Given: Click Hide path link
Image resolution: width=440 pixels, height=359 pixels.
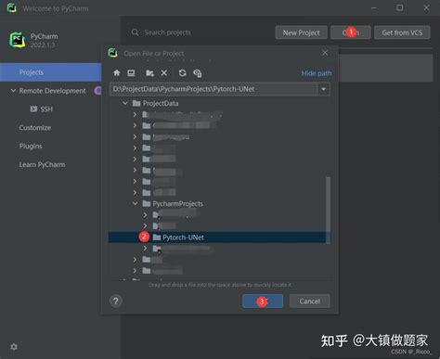Looking at the screenshot, I should [x=317, y=73].
